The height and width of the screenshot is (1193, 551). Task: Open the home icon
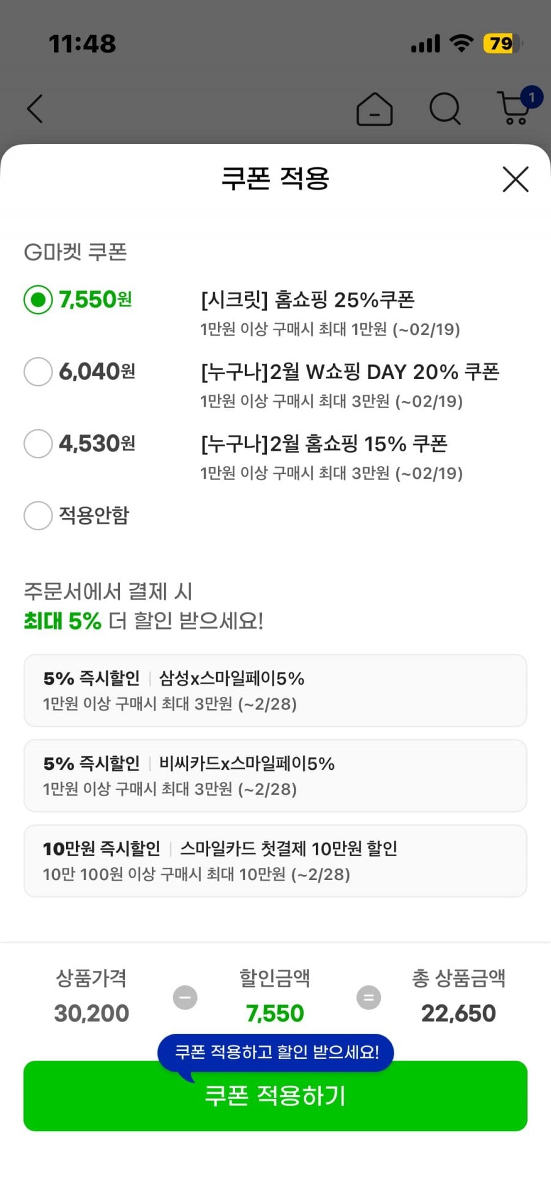374,110
